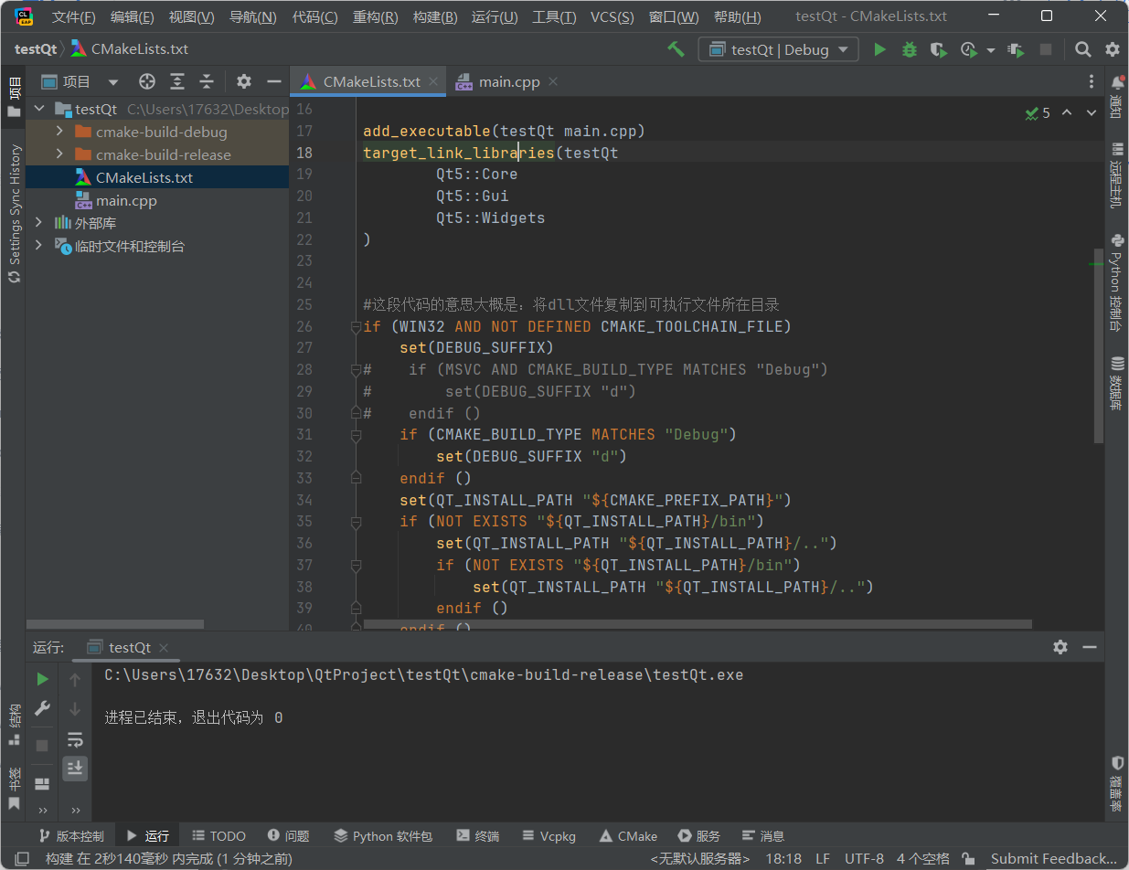This screenshot has width=1129, height=870.
Task: Click <无默认服务器> in status bar
Action: pyautogui.click(x=700, y=858)
